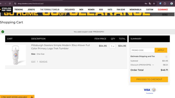Click Edit for the tumbler item
175x98 pixels.
[33, 62]
